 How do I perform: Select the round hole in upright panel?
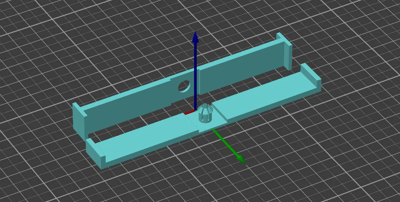[184, 86]
